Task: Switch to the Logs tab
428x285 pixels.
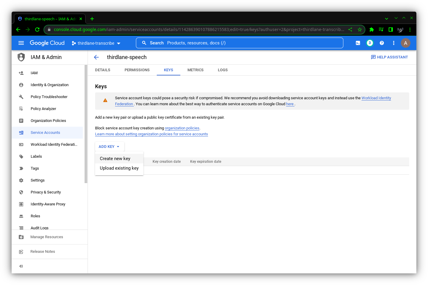Action: (223, 70)
